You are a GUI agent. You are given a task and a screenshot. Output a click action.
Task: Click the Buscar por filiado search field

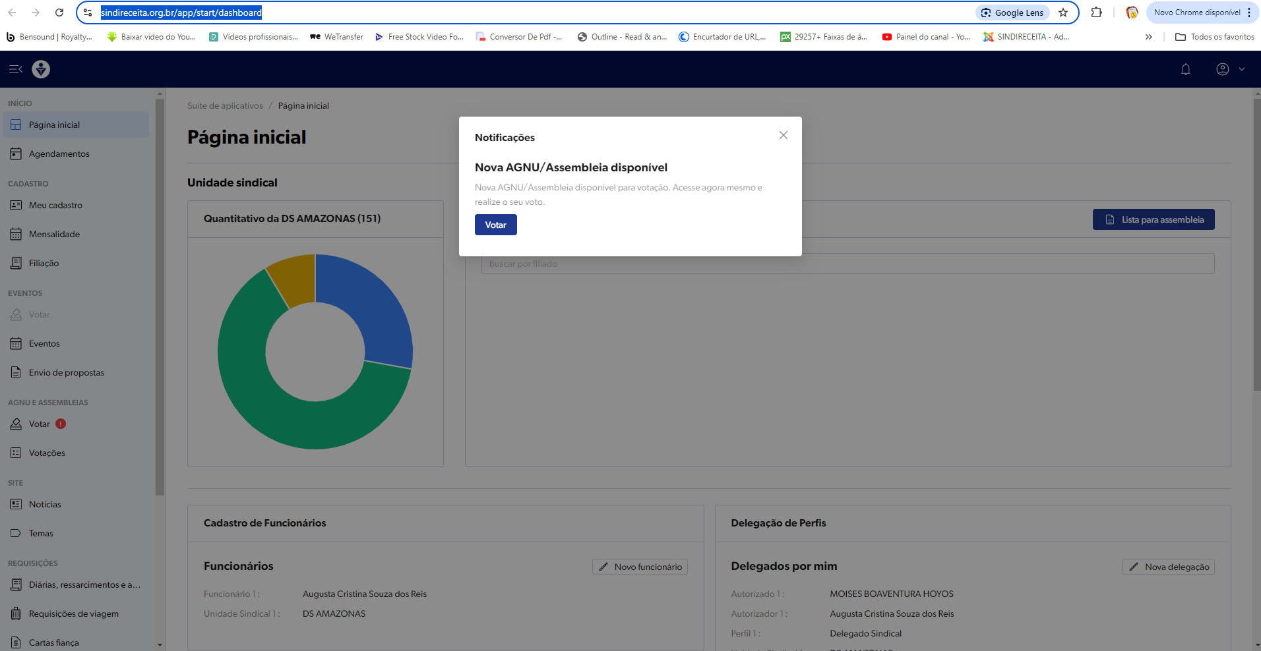point(847,264)
